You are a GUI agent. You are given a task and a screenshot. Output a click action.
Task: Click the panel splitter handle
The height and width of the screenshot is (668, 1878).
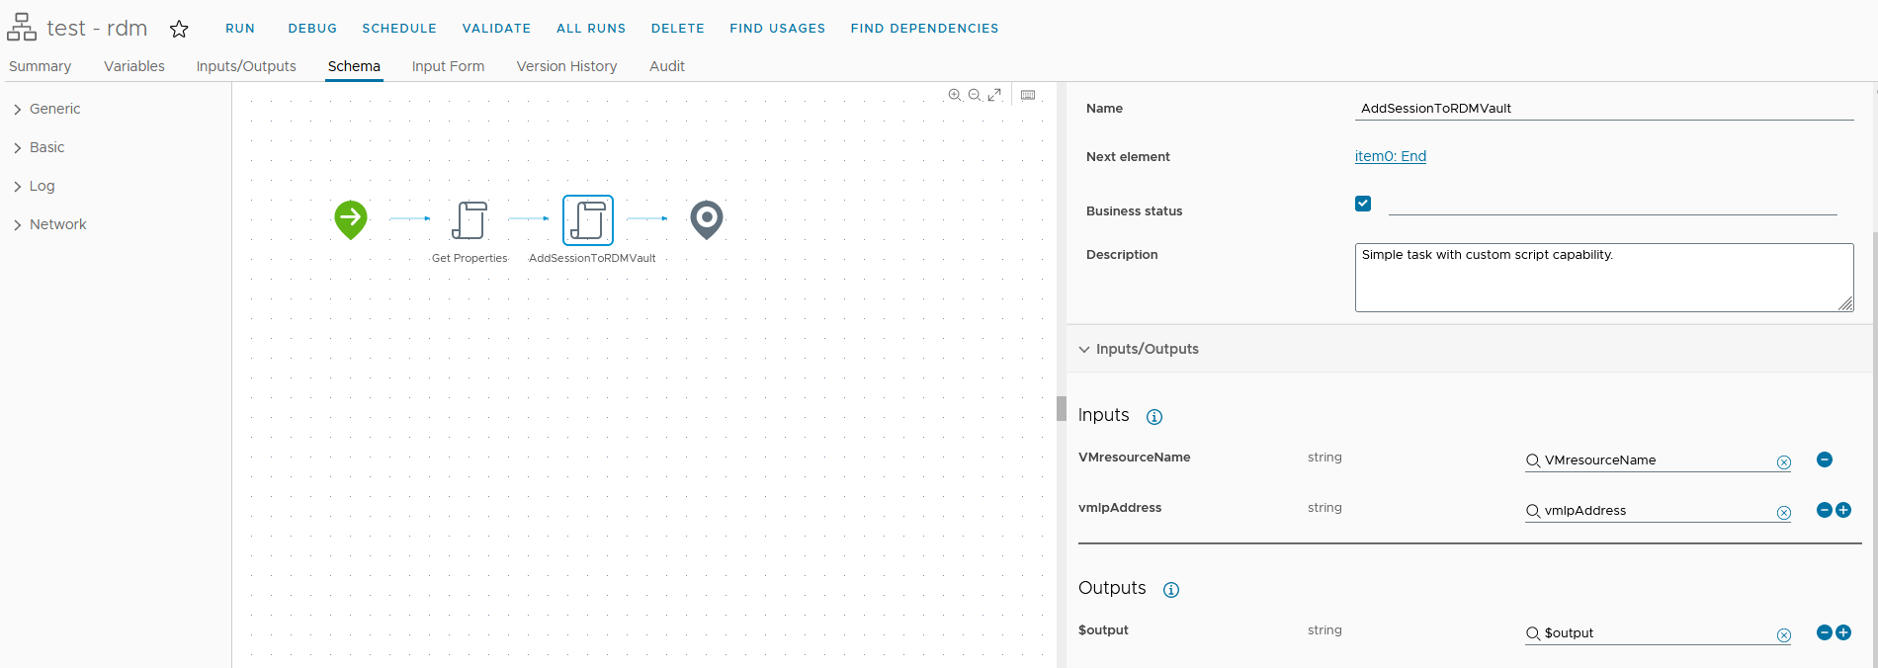point(1062,408)
